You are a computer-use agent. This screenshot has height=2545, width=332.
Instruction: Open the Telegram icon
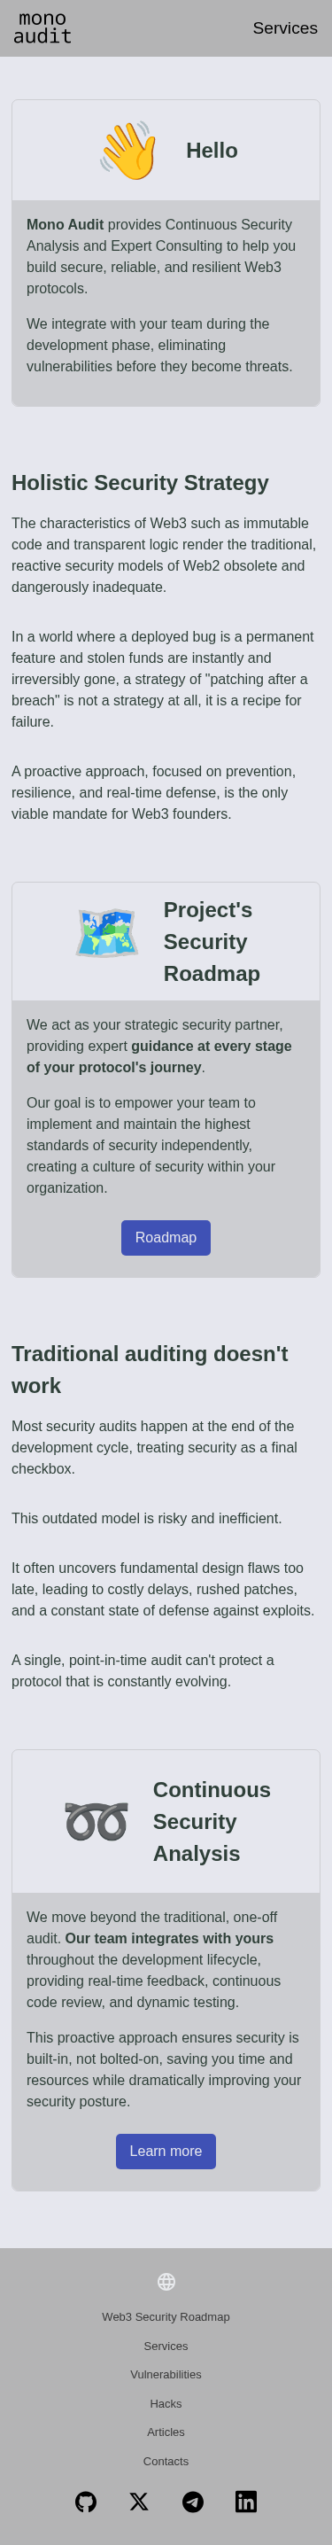193,2502
